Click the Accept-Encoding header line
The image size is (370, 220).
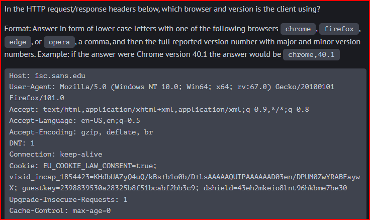tap(81, 132)
